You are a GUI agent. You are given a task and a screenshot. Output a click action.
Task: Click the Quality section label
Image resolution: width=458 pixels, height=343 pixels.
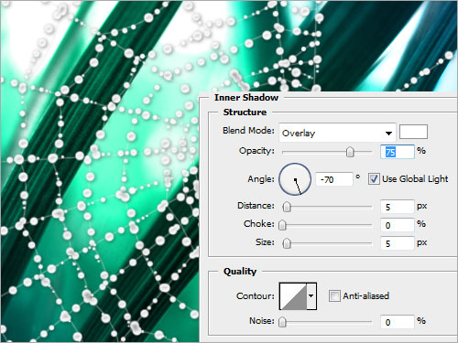tap(240, 272)
